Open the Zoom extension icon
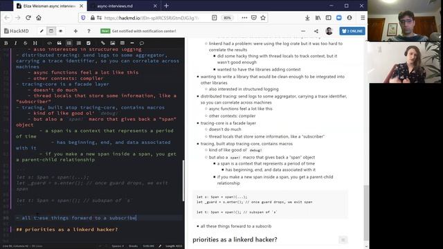443x249 pixels. 338,18
